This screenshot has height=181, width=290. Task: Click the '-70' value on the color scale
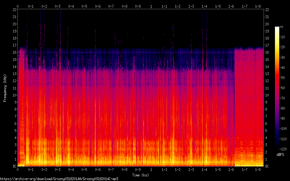click(282, 98)
